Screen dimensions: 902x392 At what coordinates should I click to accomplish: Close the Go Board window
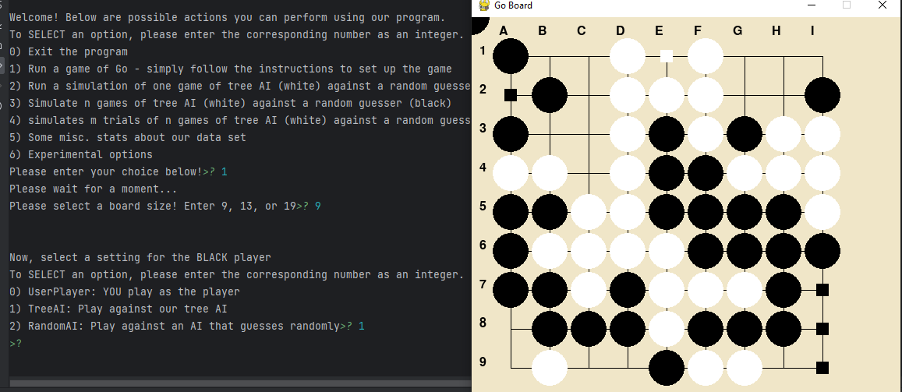(882, 5)
